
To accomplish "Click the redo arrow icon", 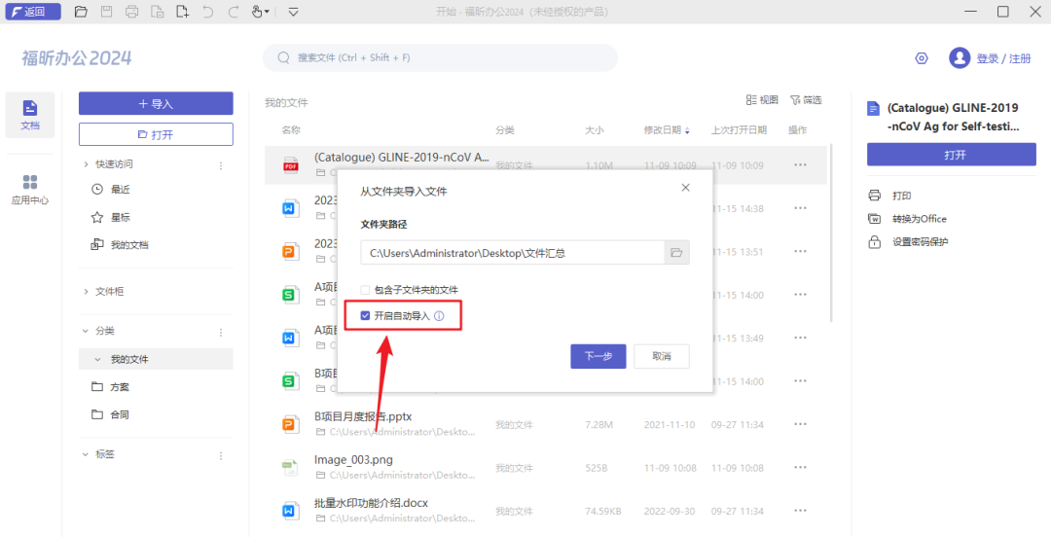I will click(234, 12).
